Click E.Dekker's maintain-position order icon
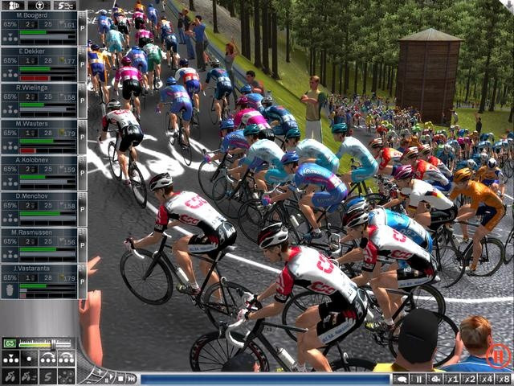 pyautogui.click(x=10, y=73)
